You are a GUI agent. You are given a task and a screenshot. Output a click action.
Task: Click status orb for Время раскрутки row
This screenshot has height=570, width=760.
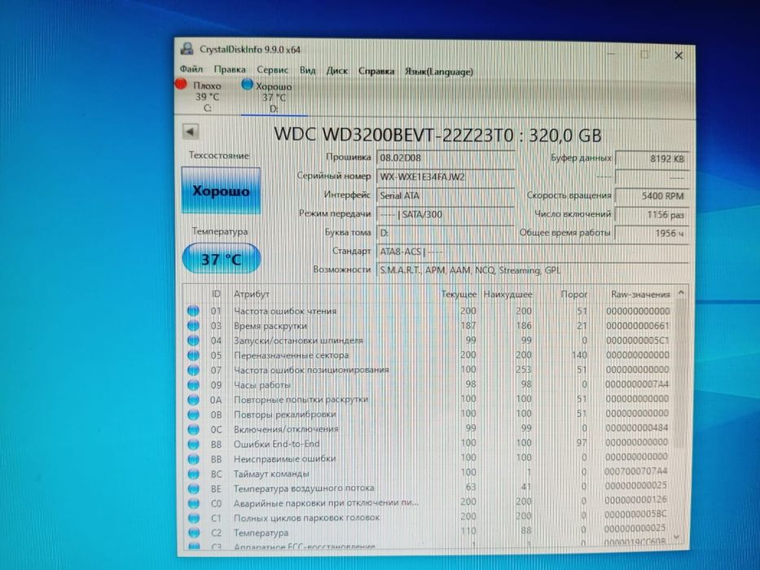193,326
